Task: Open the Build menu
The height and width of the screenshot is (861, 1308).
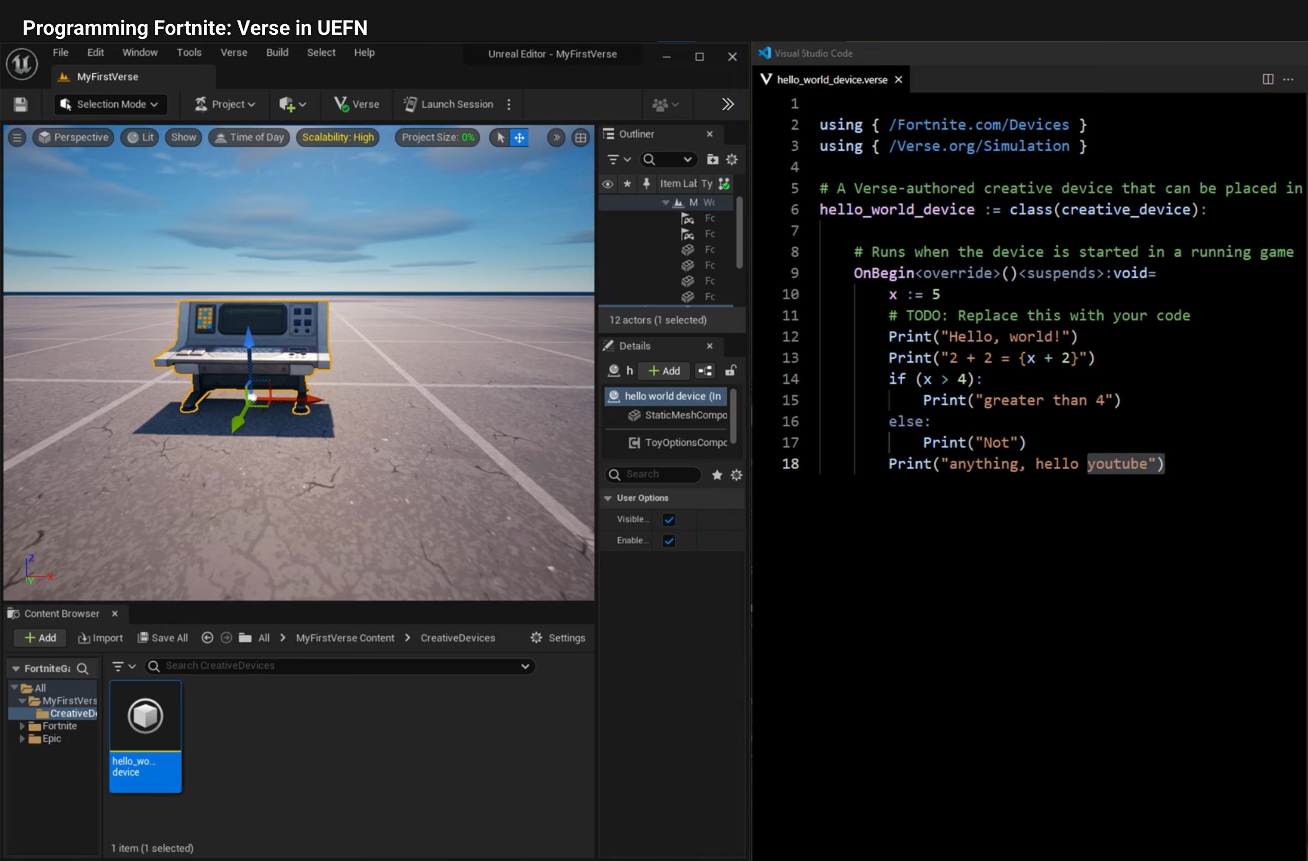Action: point(277,53)
